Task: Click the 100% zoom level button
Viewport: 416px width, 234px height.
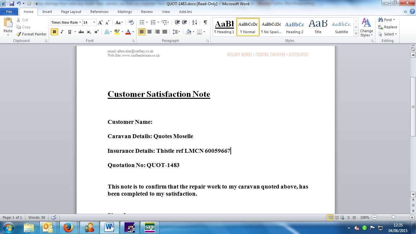Action: tap(365, 217)
